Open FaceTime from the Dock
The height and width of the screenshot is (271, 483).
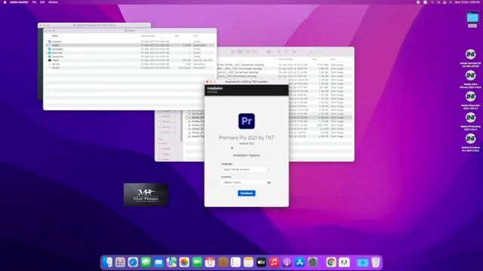point(197,262)
